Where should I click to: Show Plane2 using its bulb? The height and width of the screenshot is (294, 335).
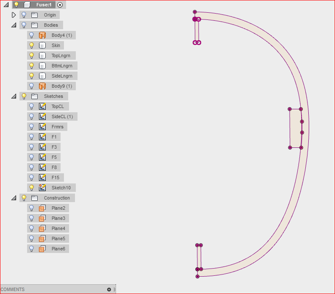click(x=31, y=208)
